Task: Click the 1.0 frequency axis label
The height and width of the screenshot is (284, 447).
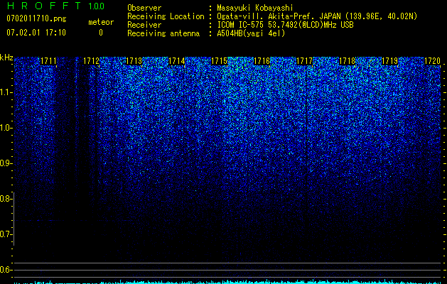Action: pos(6,128)
